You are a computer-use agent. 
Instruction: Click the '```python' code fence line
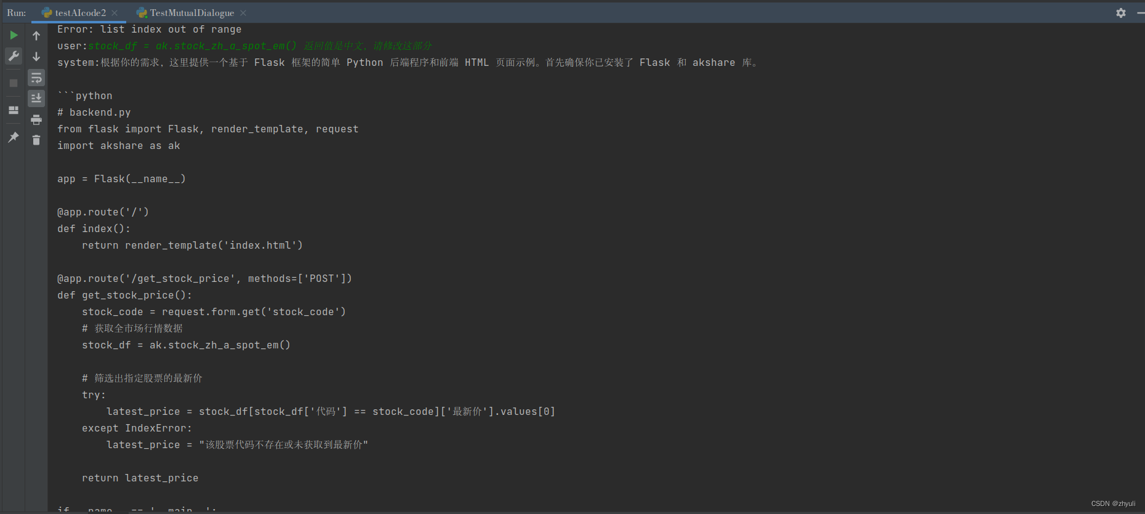point(85,96)
